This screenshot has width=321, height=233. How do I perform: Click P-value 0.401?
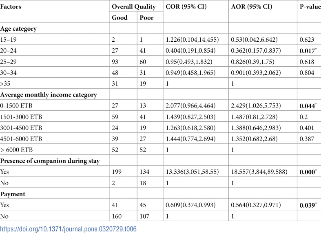[x=307, y=128]
